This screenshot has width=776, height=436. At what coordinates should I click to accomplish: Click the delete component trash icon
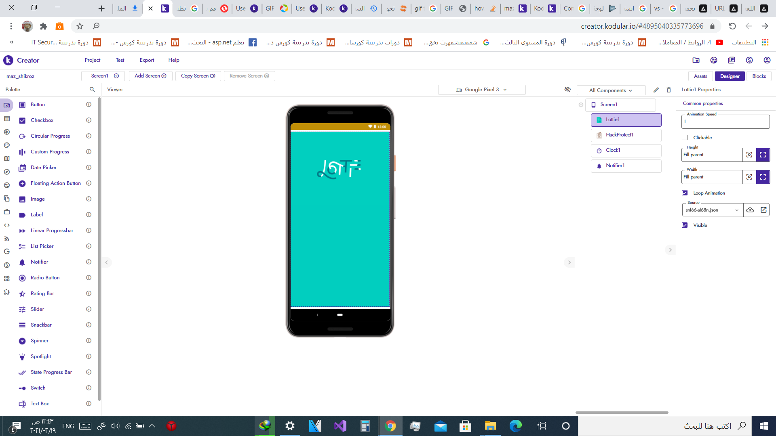pos(668,90)
